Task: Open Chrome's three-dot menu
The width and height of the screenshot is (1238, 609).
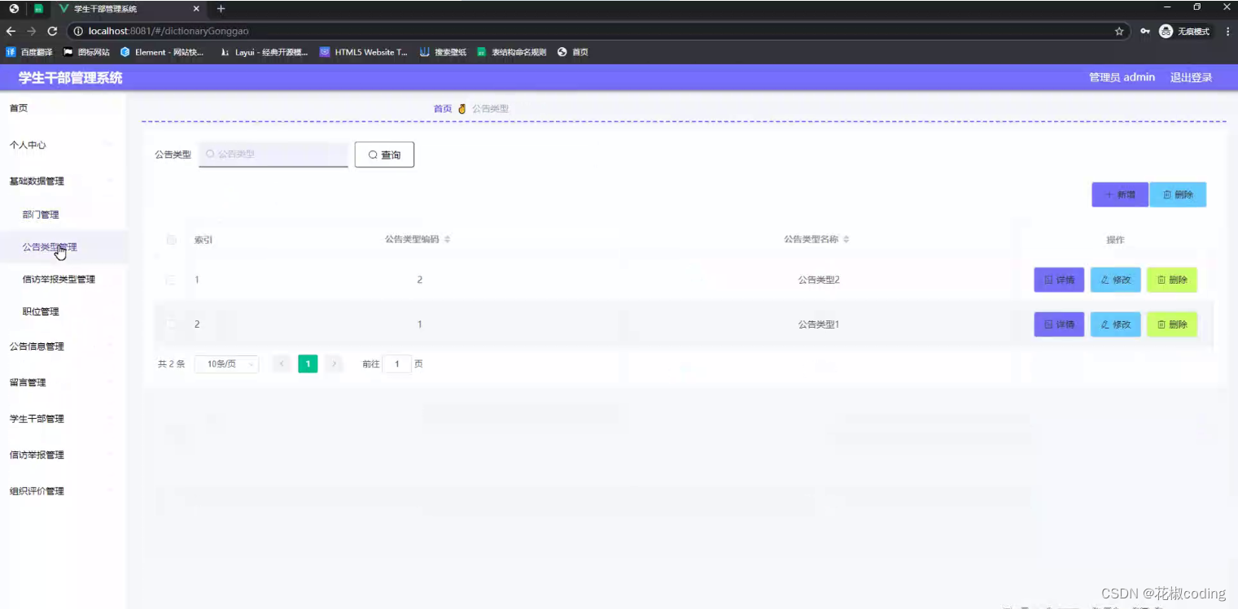Action: click(x=1227, y=31)
